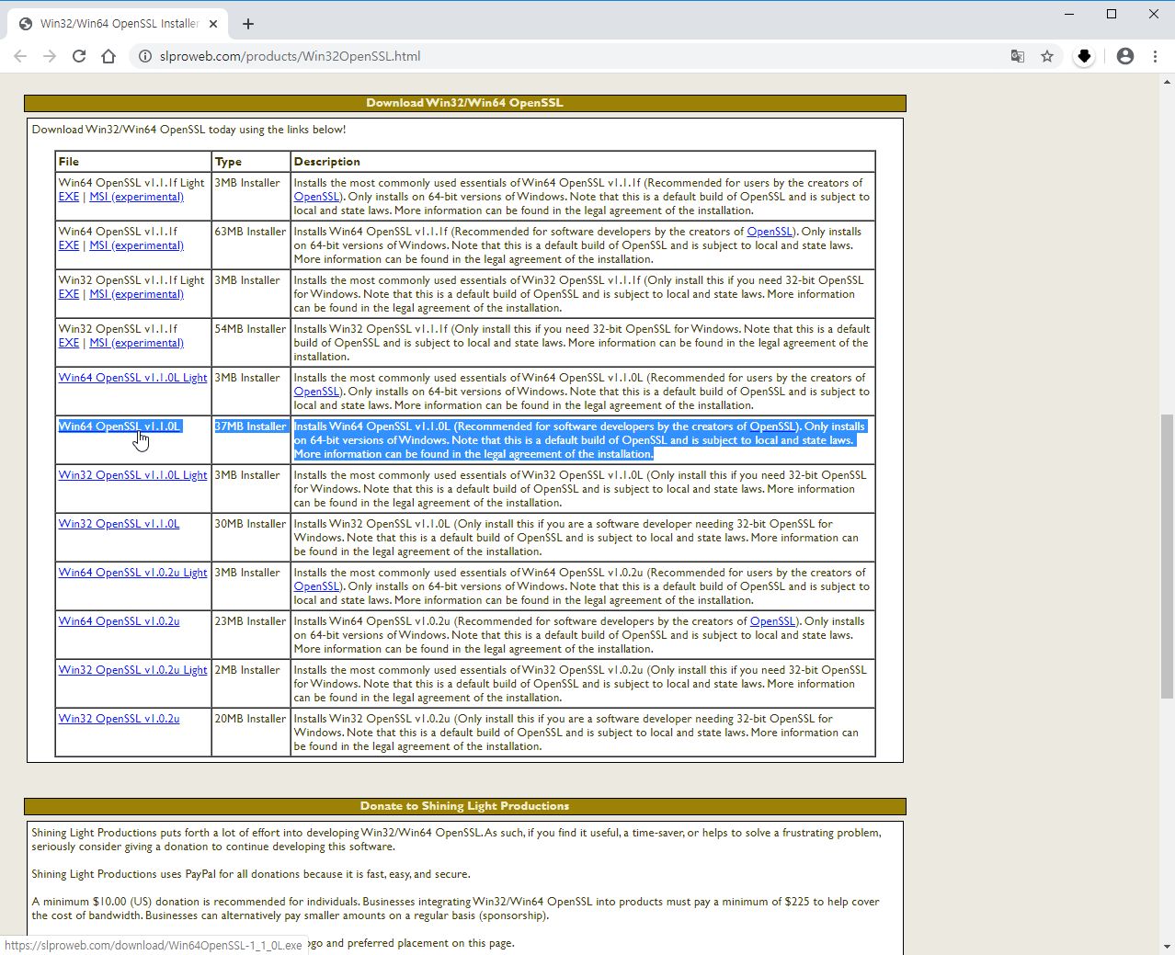Viewport: 1175px width, 955px height.
Task: Open the translate page icon
Action: pyautogui.click(x=1018, y=56)
